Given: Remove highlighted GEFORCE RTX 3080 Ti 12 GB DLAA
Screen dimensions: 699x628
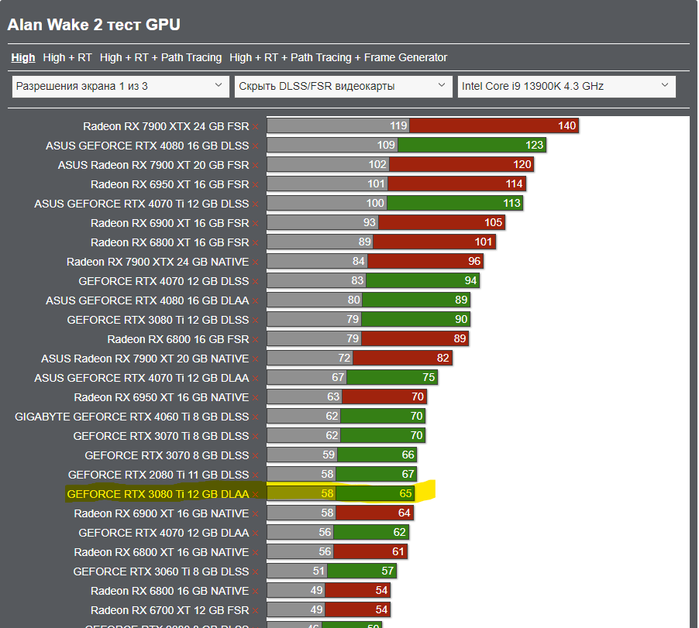Looking at the screenshot, I should 256,495.
